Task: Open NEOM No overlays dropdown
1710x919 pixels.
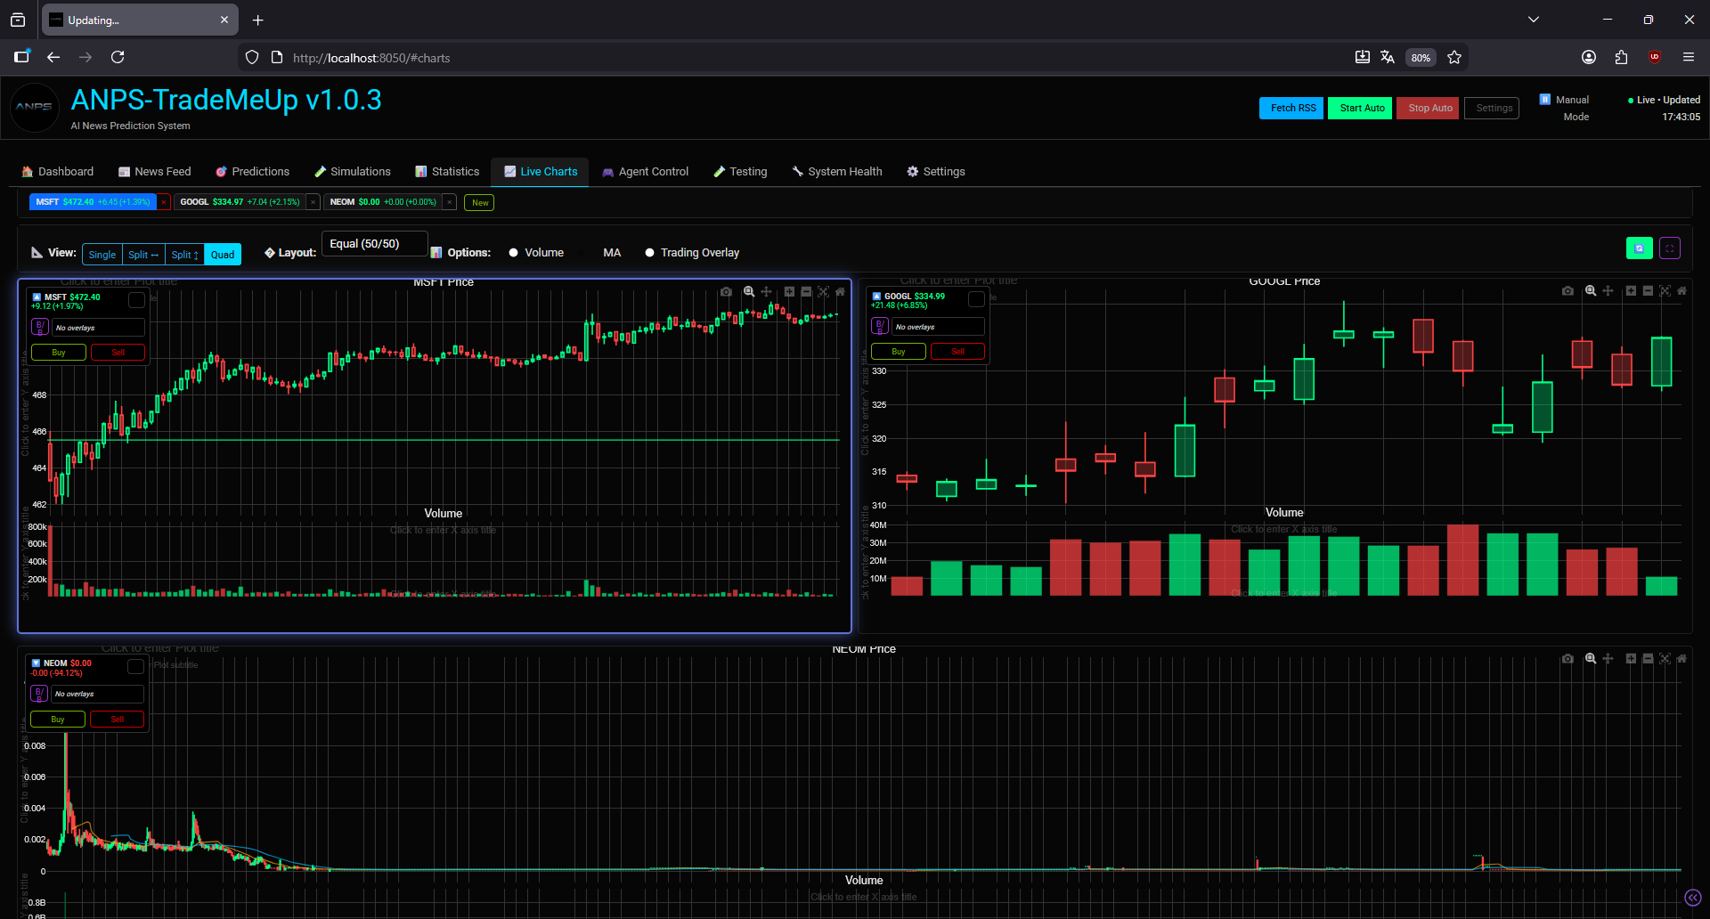Action: pyautogui.click(x=97, y=694)
